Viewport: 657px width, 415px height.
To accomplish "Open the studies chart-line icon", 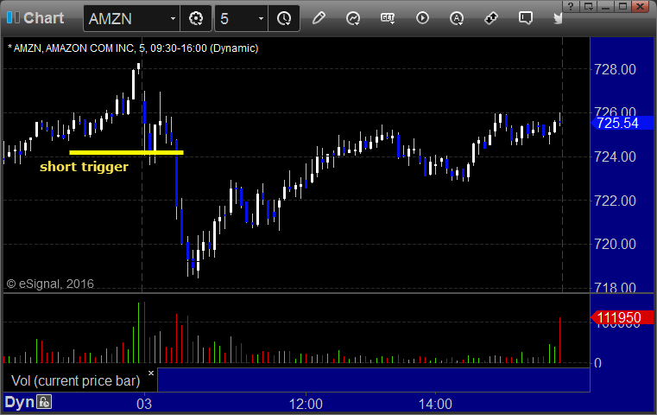I will click(353, 18).
